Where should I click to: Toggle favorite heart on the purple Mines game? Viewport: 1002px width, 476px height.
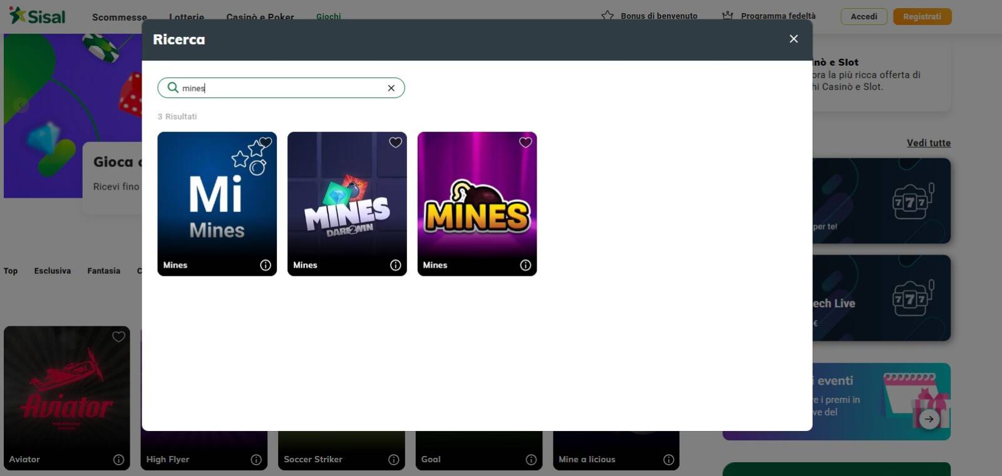pyautogui.click(x=525, y=143)
